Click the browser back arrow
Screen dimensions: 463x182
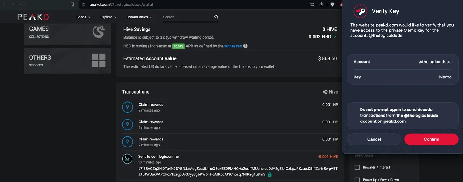coord(4,5)
